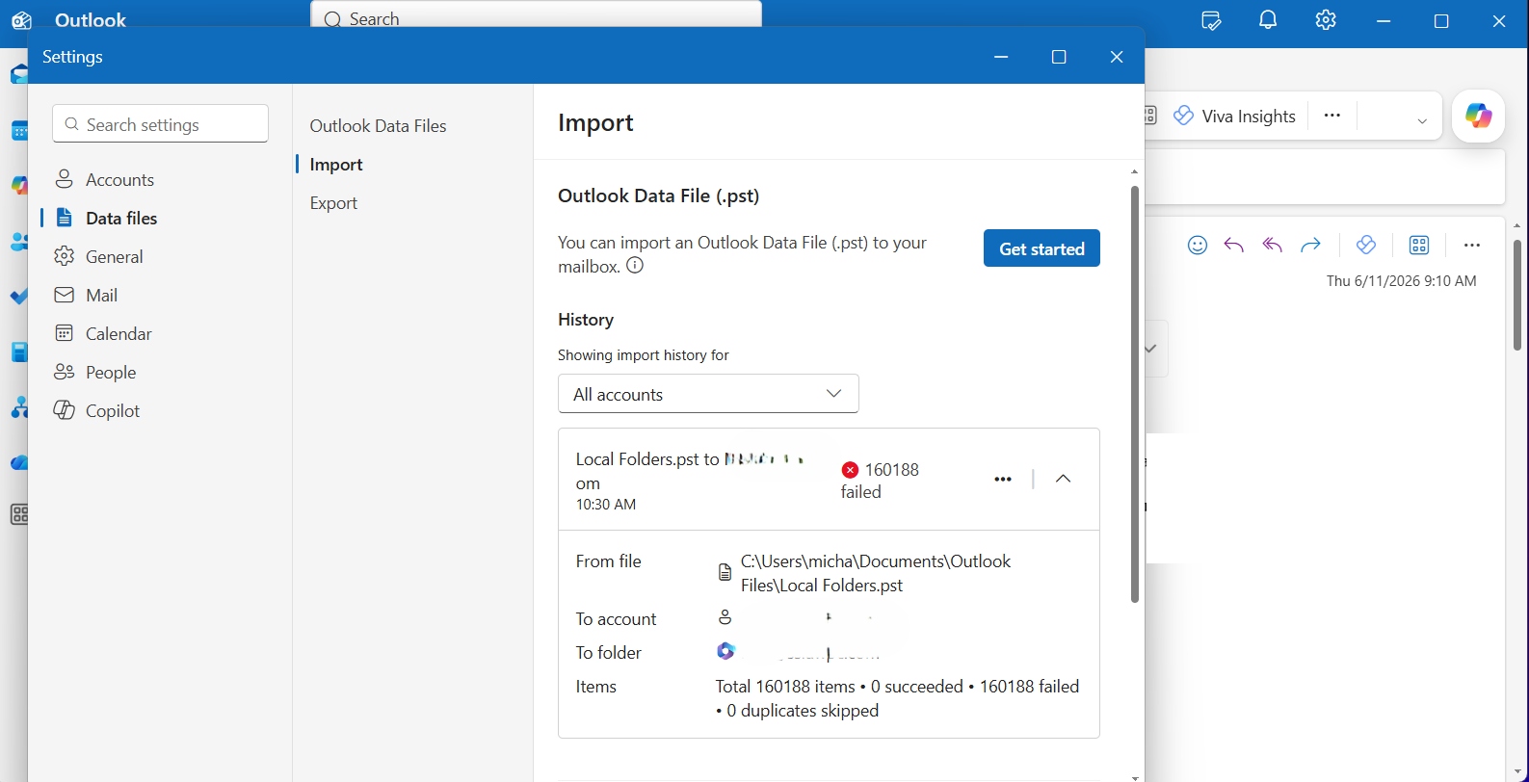The image size is (1529, 782).
Task: Open the OneDrive cloud icon in left rail
Action: point(19,463)
